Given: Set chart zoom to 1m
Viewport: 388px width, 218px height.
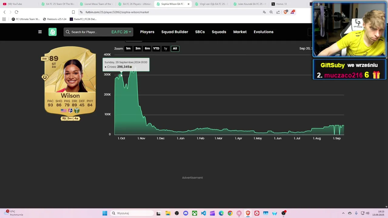Looking at the screenshot, I should tap(128, 48).
